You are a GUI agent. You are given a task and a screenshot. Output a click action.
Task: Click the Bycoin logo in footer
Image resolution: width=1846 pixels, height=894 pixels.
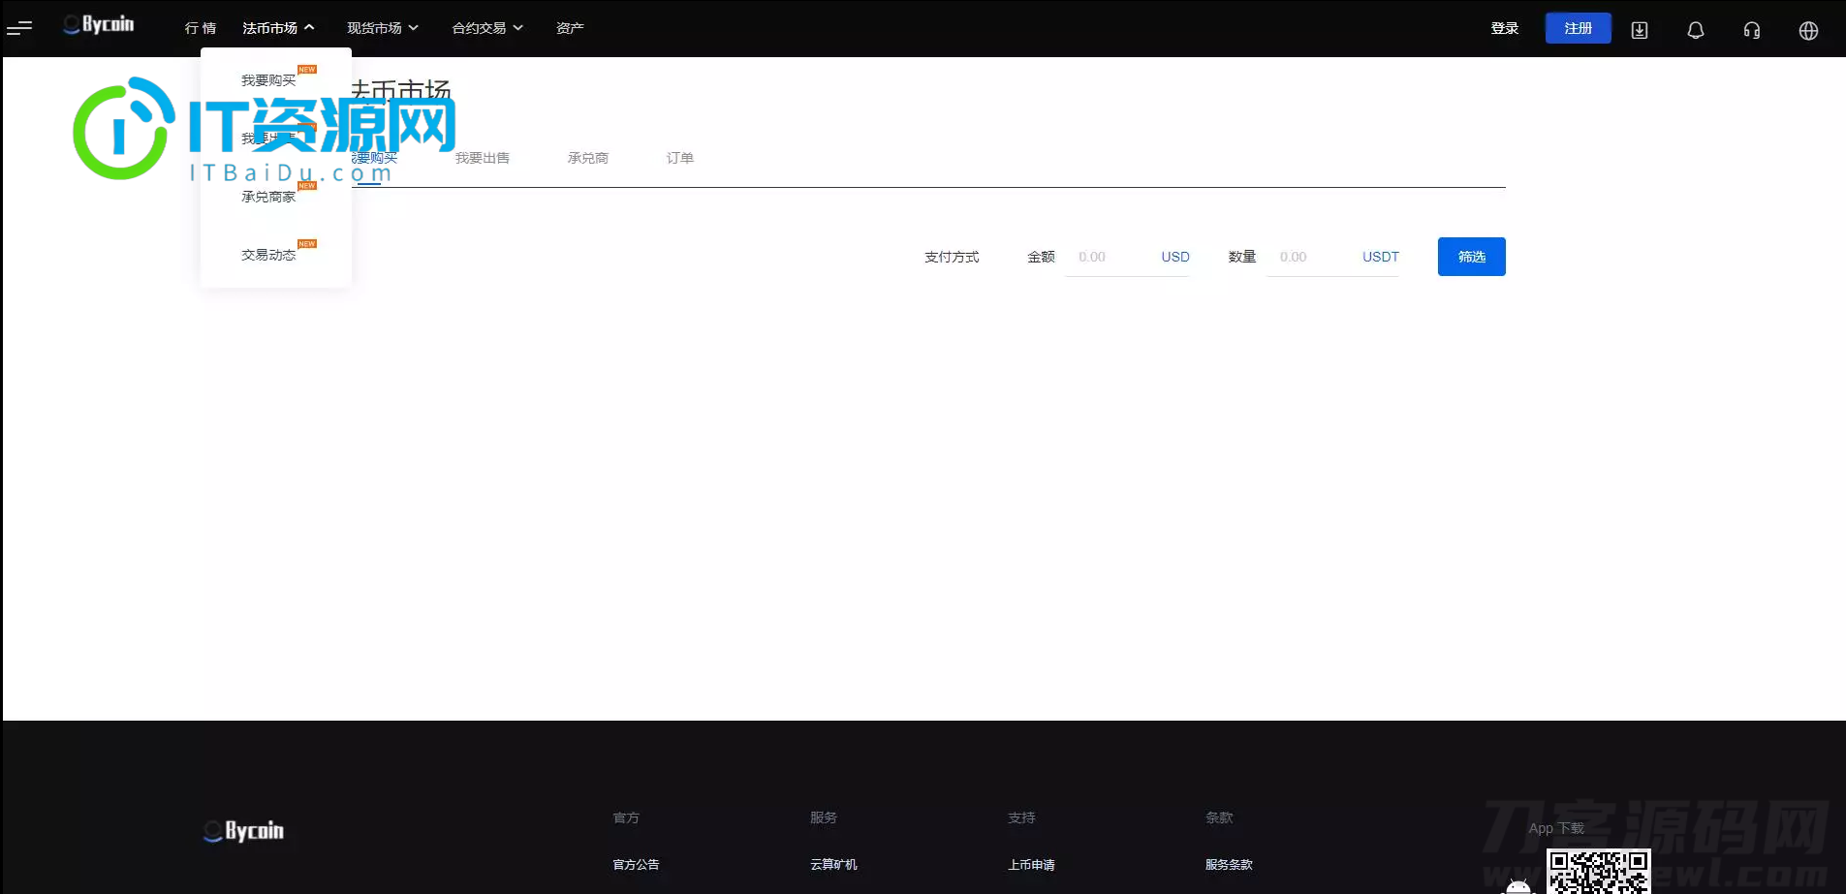(x=244, y=831)
